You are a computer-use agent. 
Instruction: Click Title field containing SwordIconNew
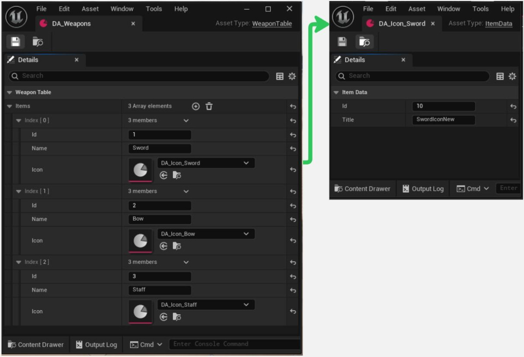coord(443,120)
